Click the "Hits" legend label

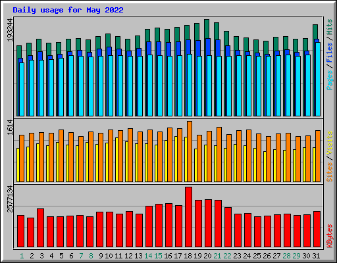click(330, 27)
